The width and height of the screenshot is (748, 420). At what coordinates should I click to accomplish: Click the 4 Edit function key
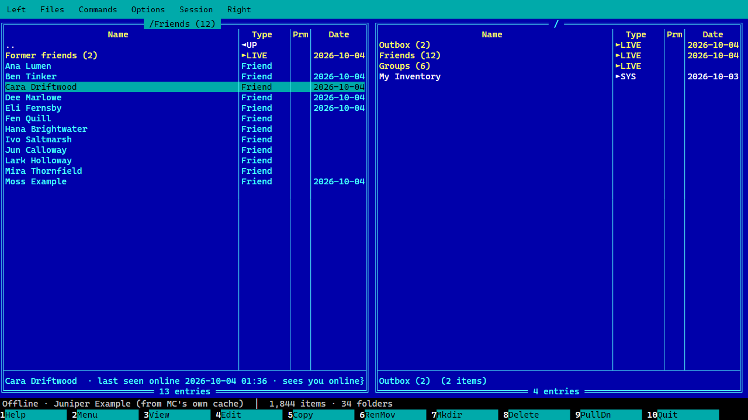249,415
